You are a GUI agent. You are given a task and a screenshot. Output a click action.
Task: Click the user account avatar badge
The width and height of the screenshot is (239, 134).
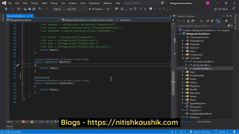(208, 3)
